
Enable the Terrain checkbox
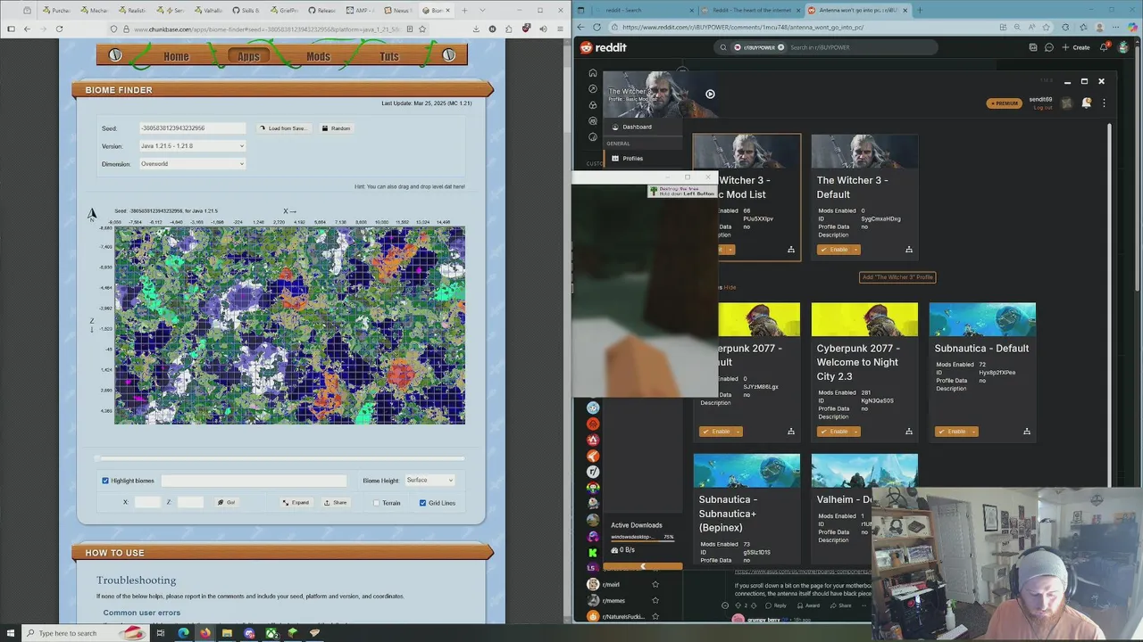tap(377, 503)
